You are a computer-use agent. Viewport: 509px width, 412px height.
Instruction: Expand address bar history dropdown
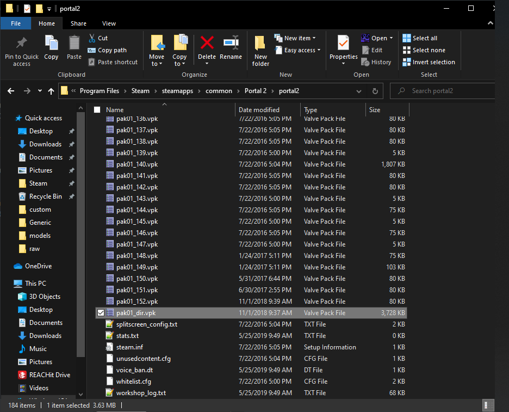point(359,91)
